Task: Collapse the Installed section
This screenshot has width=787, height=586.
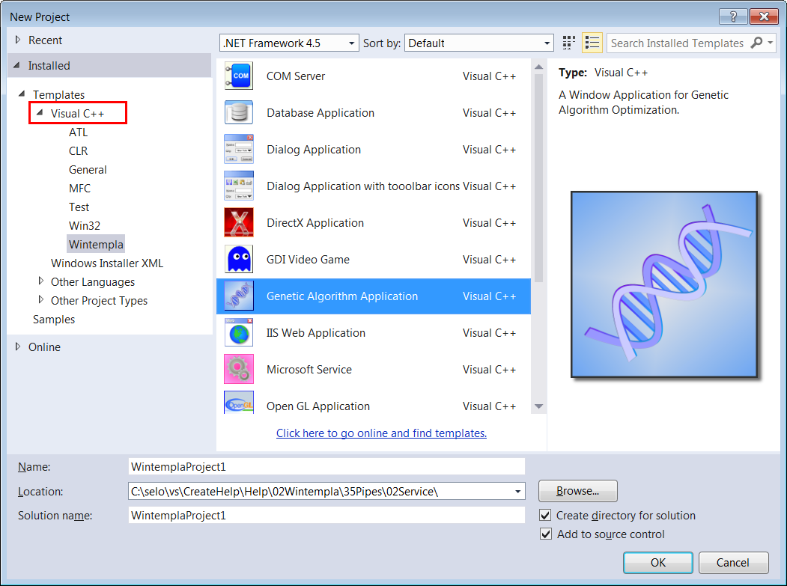Action: click(x=17, y=65)
